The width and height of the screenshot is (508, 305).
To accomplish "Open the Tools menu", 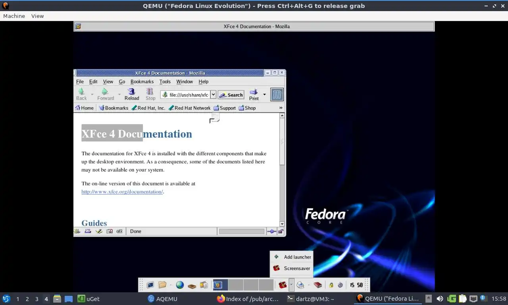I will [165, 81].
